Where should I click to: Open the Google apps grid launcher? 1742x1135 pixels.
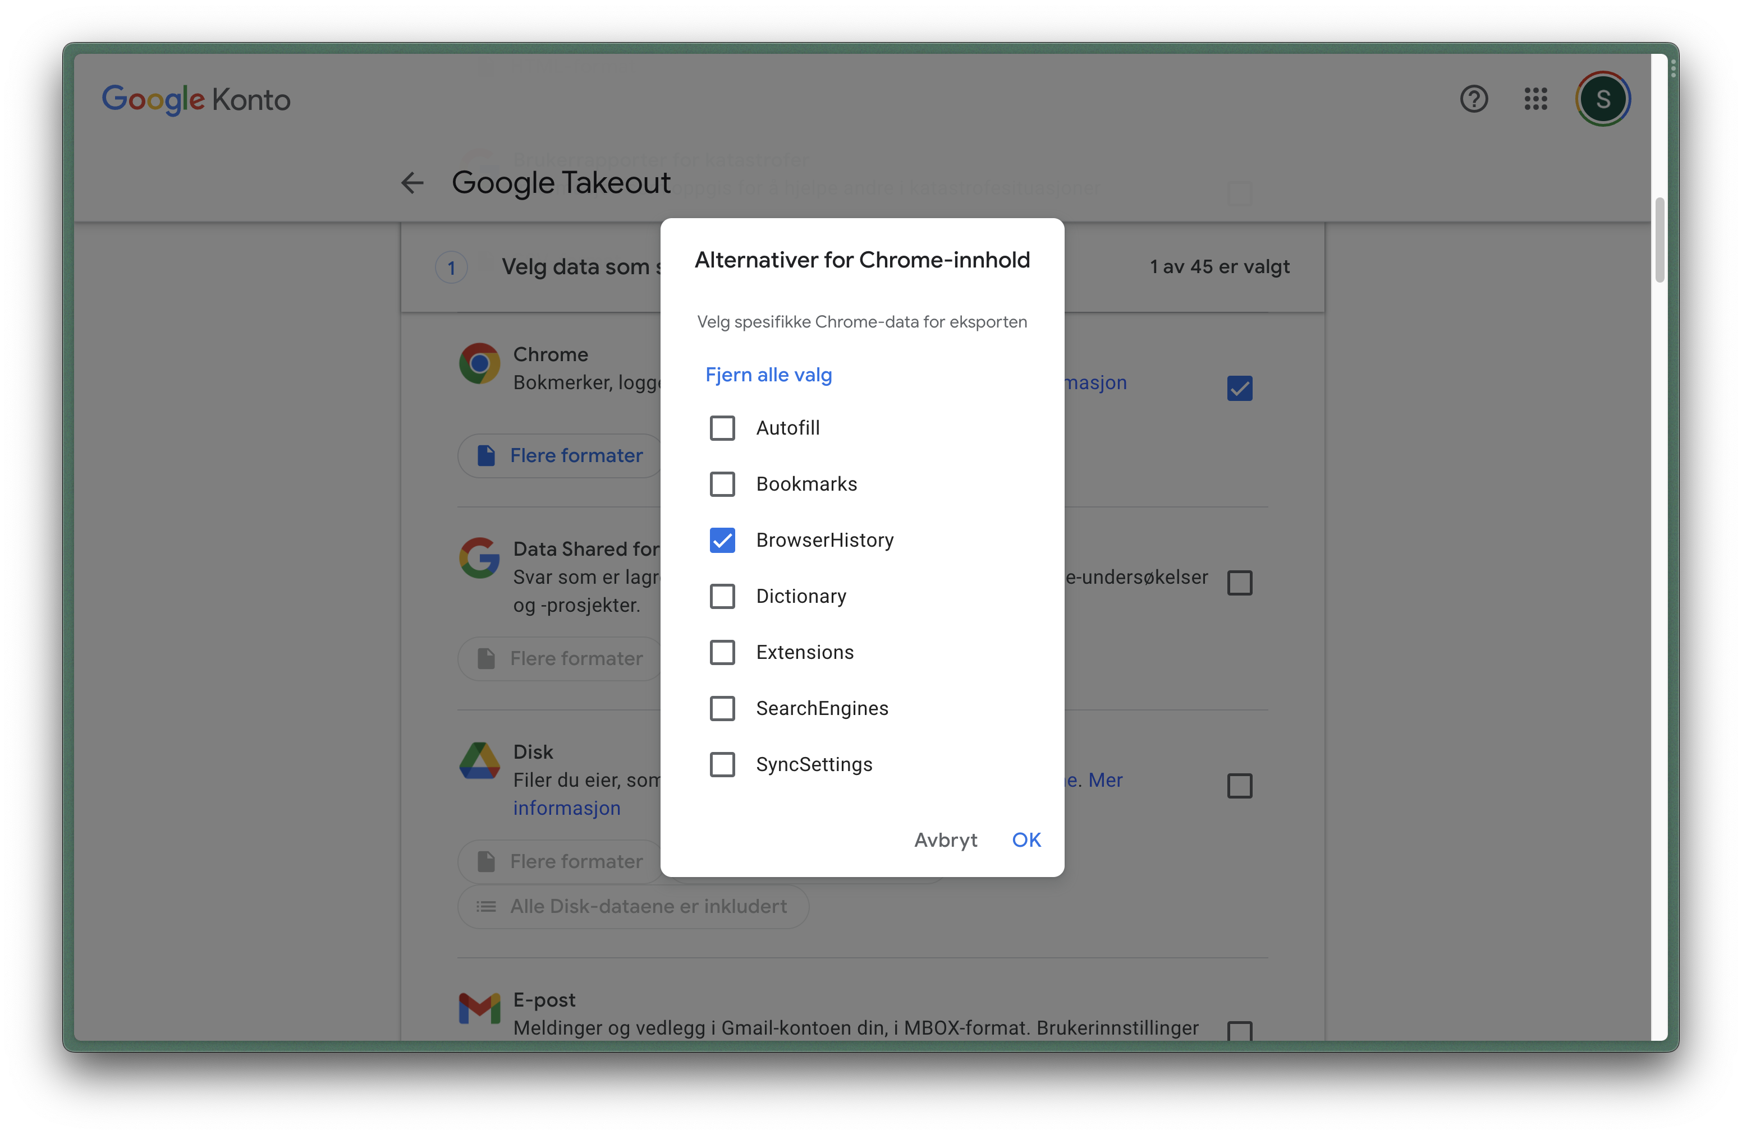1535,99
